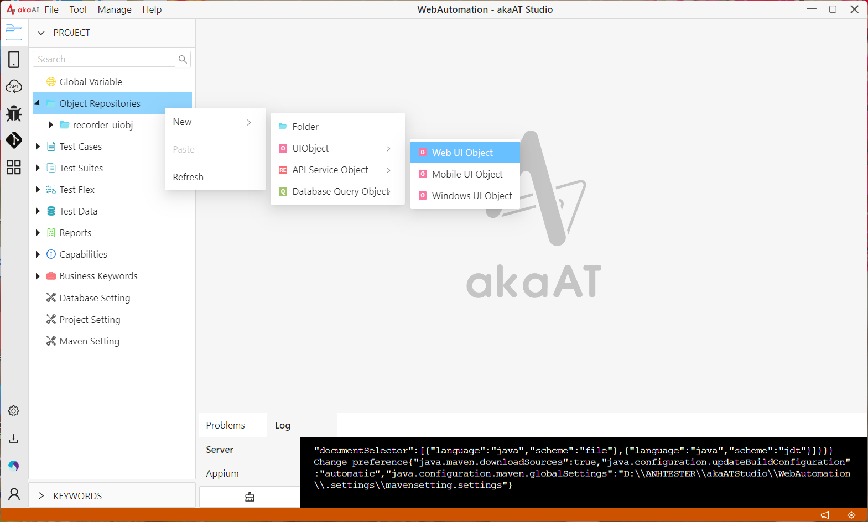Open the Help menu
The width and height of the screenshot is (868, 522).
[x=152, y=9]
